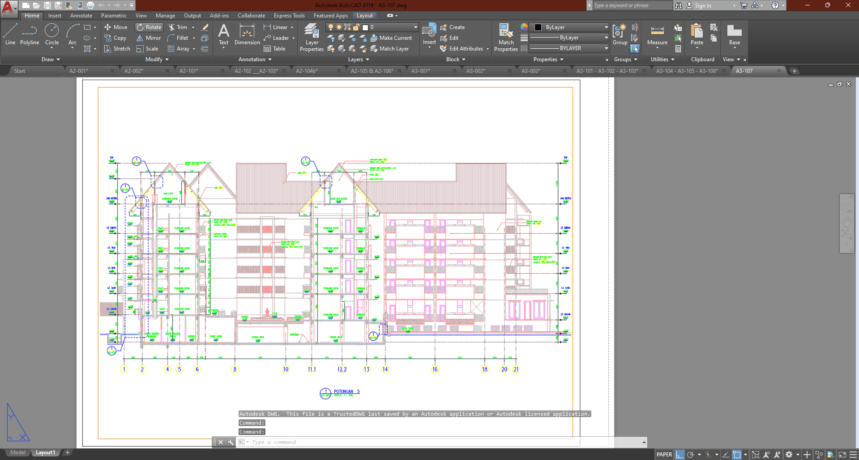Toggle the layer on/off lightbulb icon
This screenshot has width=859, height=460.
point(331,27)
